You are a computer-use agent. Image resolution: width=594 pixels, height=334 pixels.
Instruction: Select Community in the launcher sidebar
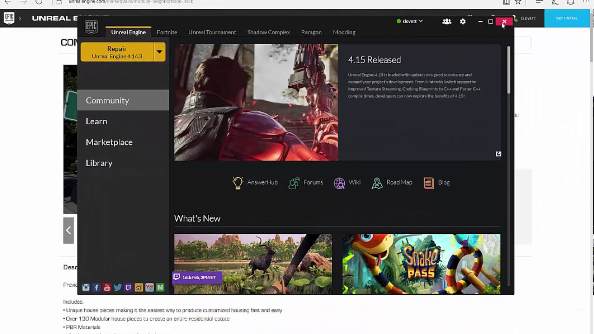click(x=123, y=100)
